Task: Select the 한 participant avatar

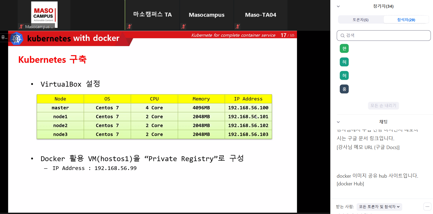Action: pos(344,49)
